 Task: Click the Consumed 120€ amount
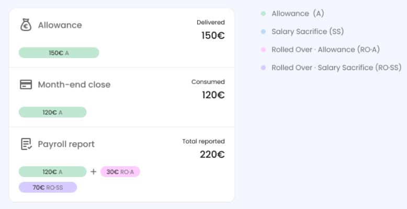point(213,95)
